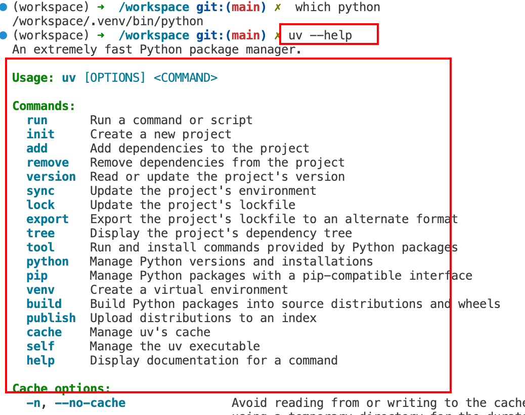Click the 'remove' command name
Image resolution: width=525 pixels, height=415 pixels.
[x=48, y=163]
